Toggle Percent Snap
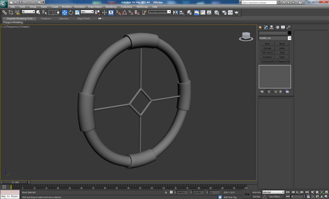The width and height of the screenshot is (329, 199). coord(131,12)
